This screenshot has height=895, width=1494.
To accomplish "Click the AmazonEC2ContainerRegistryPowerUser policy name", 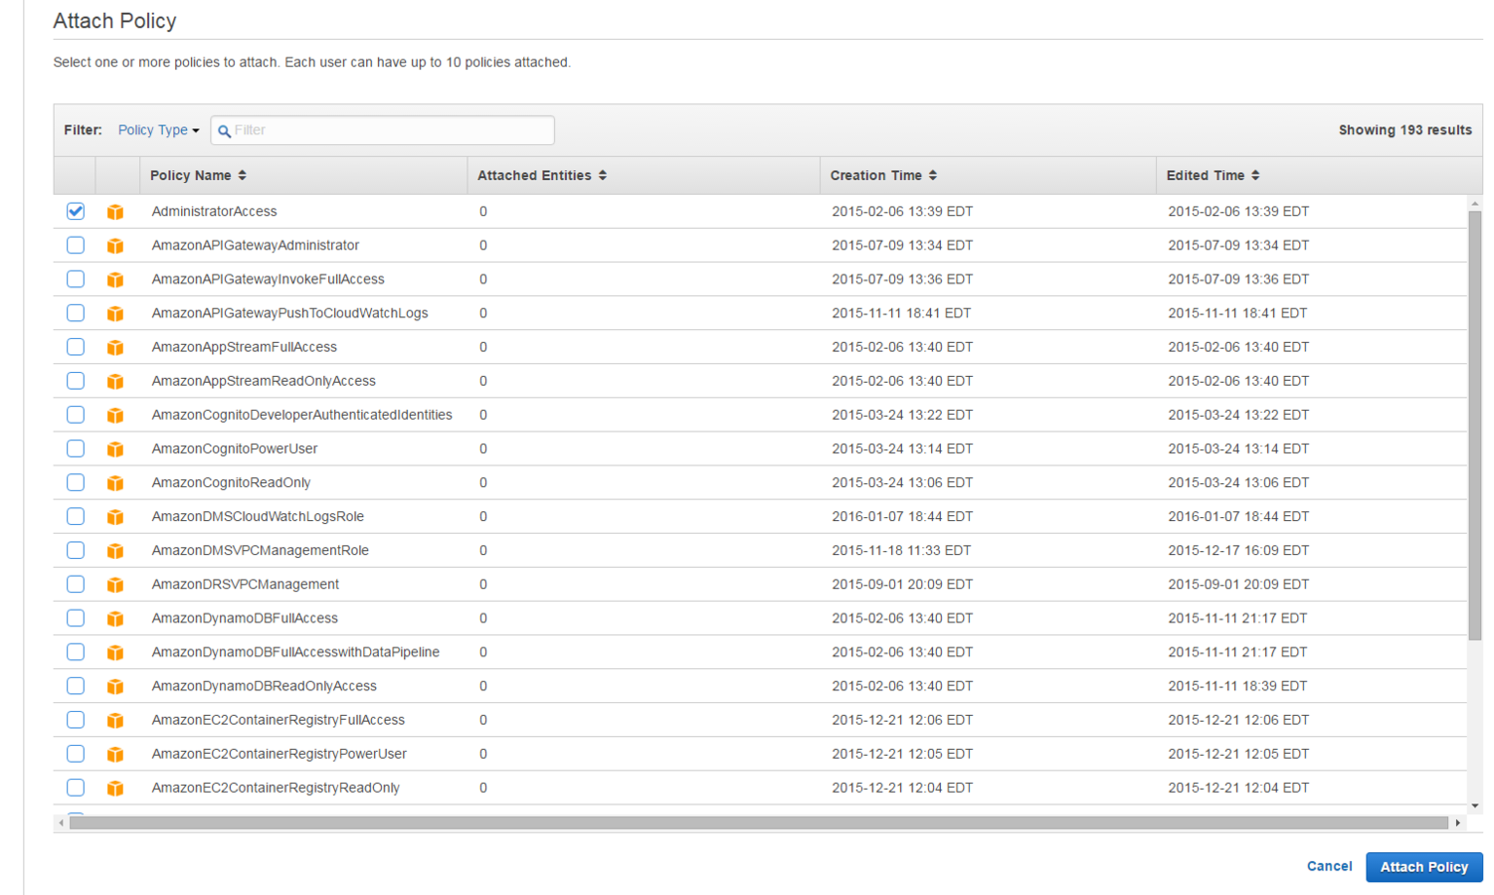I will [x=279, y=754].
